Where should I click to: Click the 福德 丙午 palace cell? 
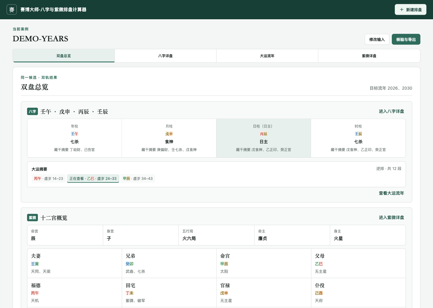pos(75,293)
